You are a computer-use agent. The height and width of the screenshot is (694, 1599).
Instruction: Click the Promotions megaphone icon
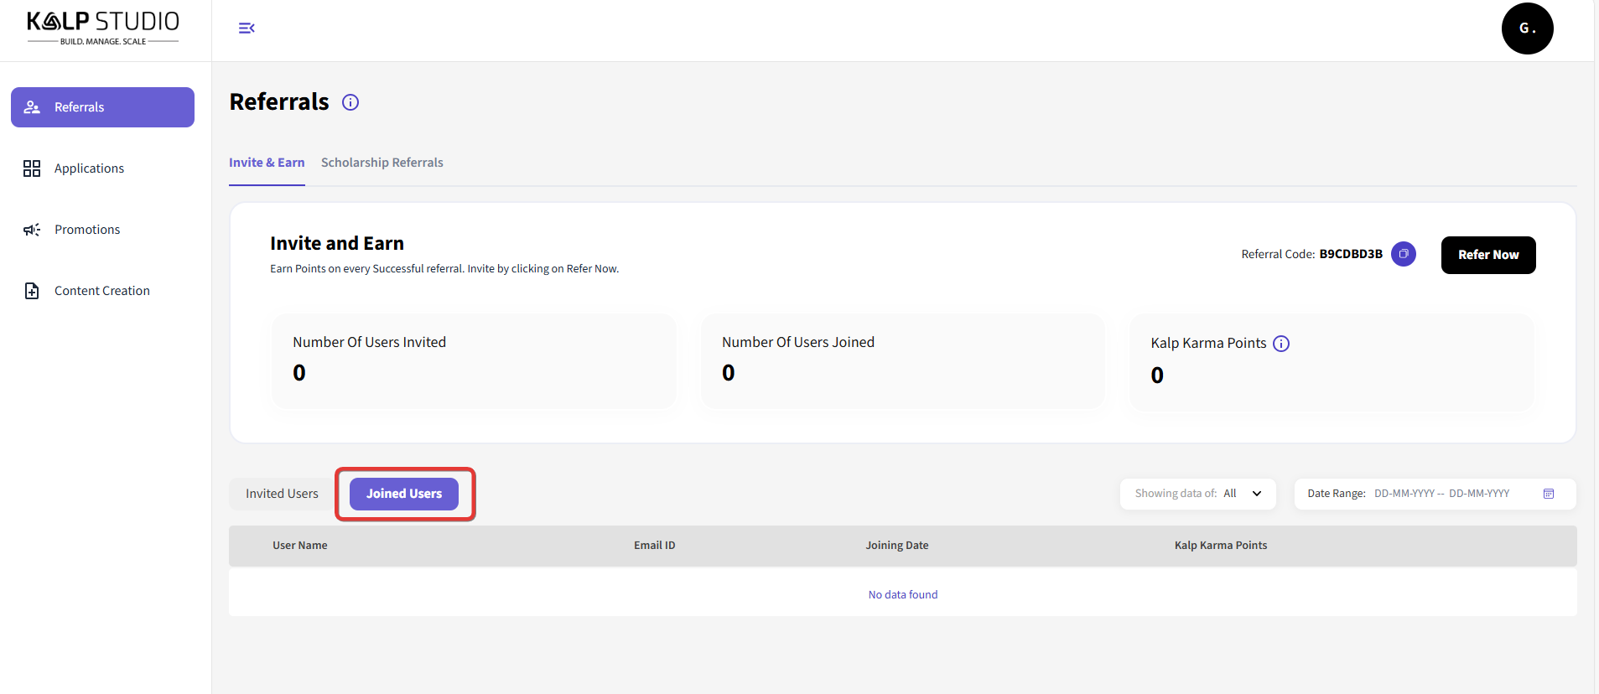coord(32,230)
